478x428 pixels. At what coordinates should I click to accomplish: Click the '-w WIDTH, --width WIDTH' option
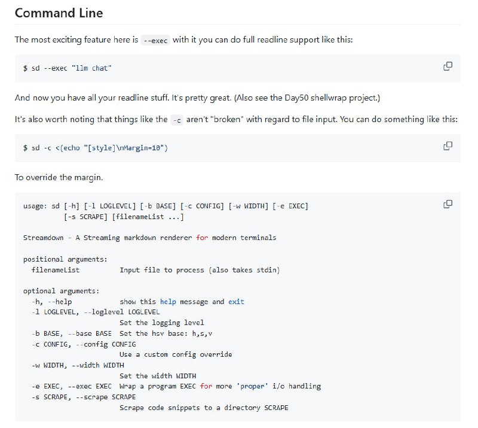point(78,365)
